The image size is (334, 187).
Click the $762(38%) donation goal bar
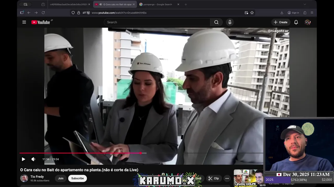click(x=299, y=180)
